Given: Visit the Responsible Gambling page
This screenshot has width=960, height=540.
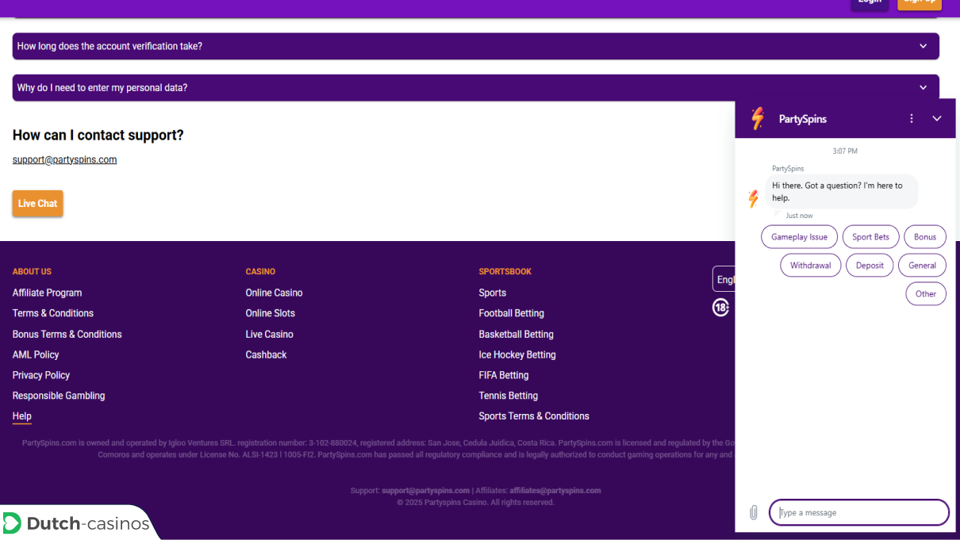Looking at the screenshot, I should click(x=59, y=396).
